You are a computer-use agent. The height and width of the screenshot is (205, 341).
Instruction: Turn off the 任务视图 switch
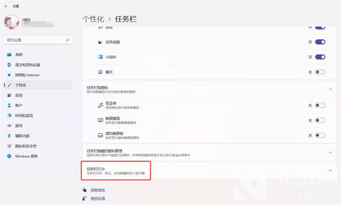pyautogui.click(x=320, y=42)
